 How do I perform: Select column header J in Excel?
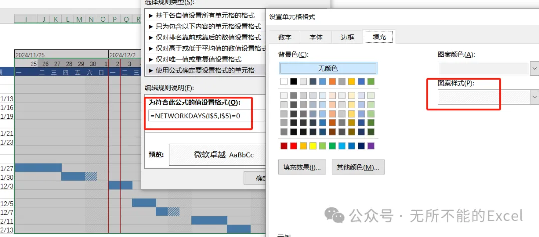click(x=44, y=19)
